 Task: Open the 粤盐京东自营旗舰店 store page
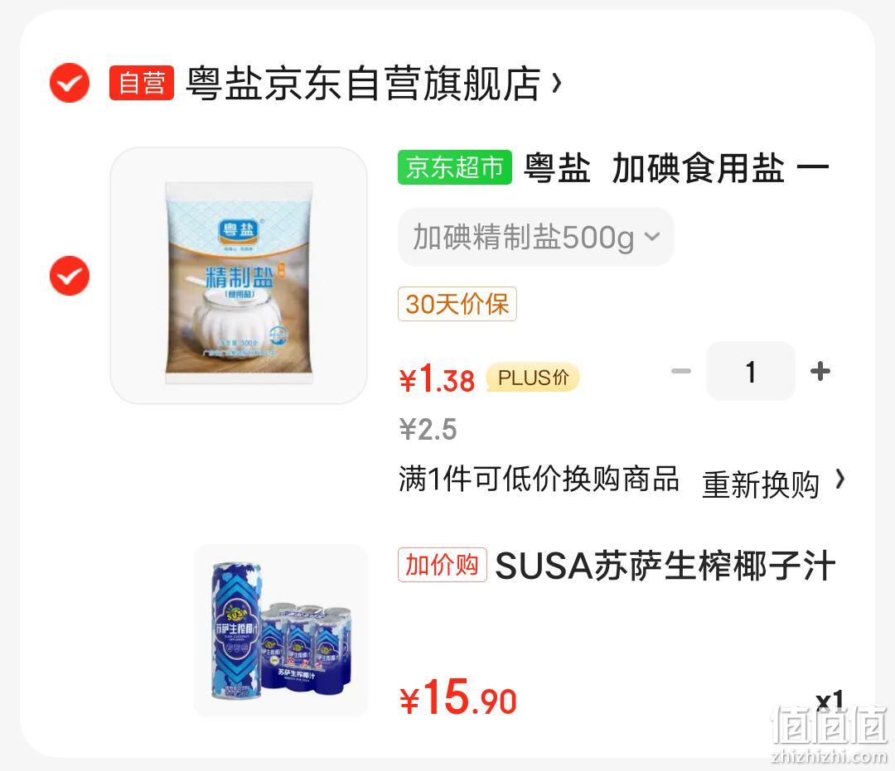363,84
